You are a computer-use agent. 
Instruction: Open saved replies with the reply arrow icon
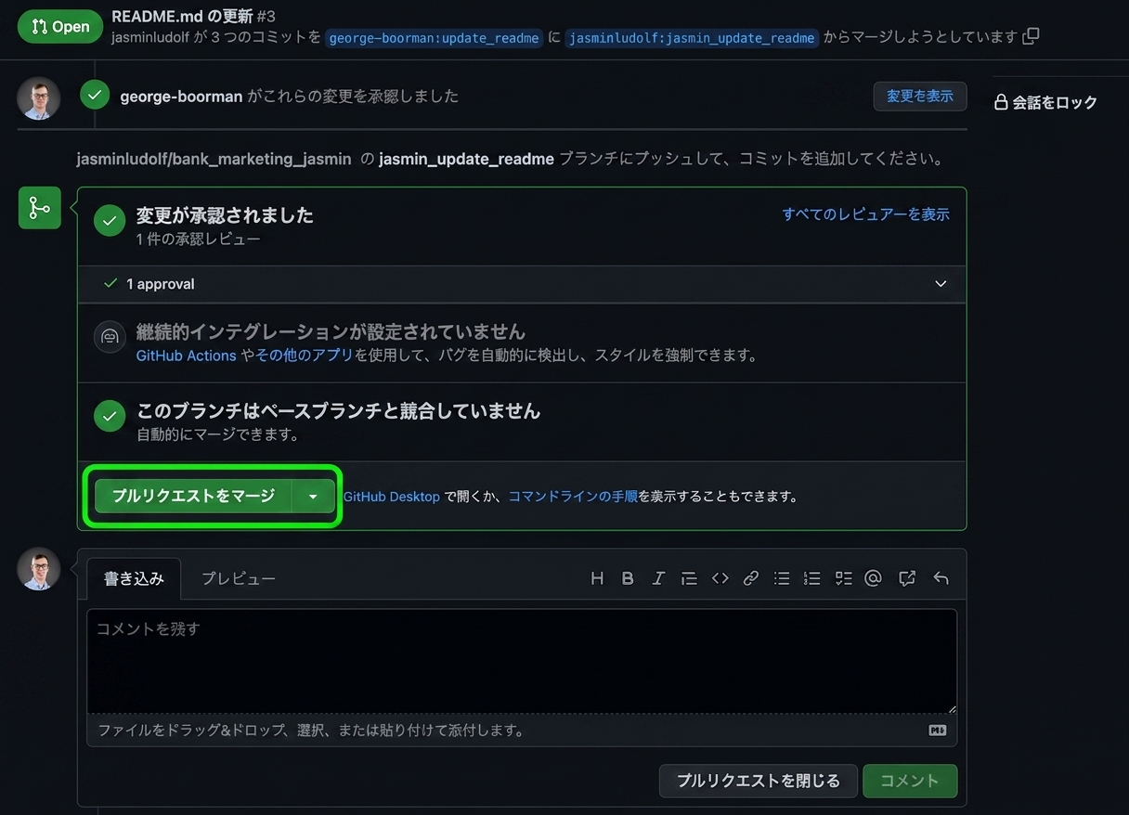[941, 578]
